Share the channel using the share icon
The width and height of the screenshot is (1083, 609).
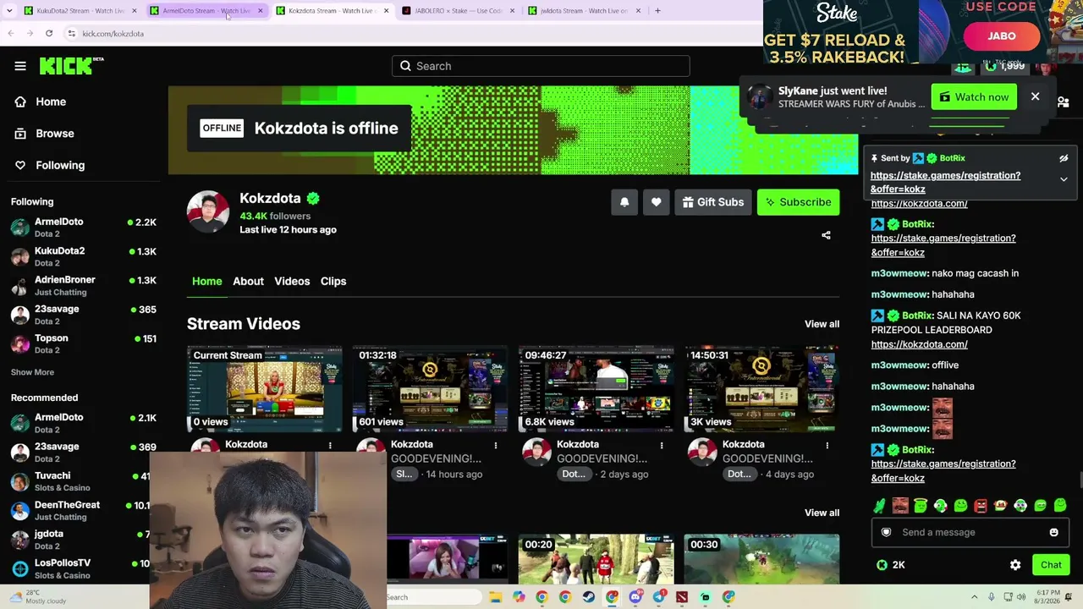click(x=826, y=235)
